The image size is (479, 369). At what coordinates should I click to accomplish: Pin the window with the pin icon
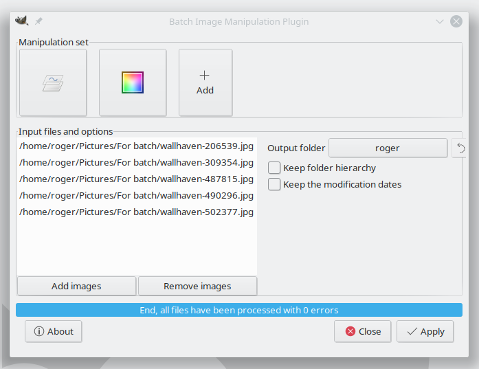tap(38, 21)
